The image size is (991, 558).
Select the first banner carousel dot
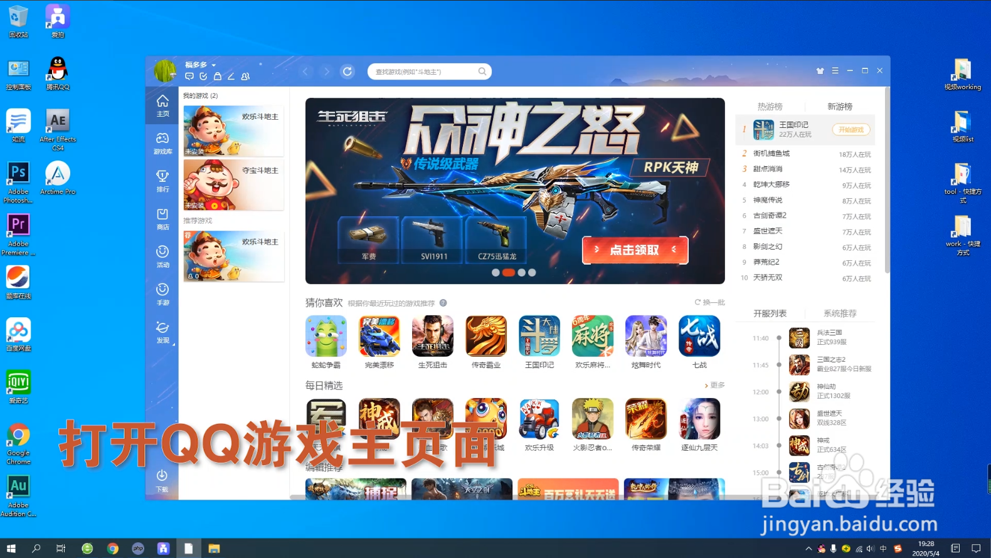pyautogui.click(x=495, y=273)
